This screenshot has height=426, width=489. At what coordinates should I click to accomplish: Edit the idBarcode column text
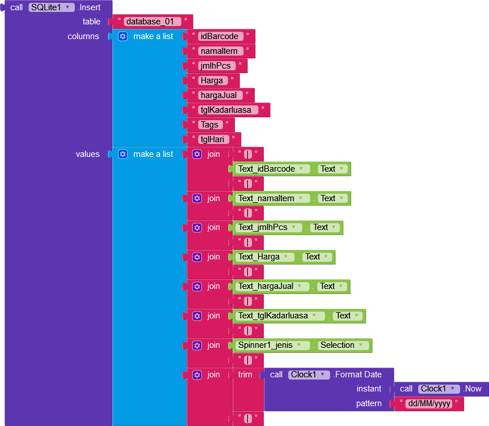point(221,36)
